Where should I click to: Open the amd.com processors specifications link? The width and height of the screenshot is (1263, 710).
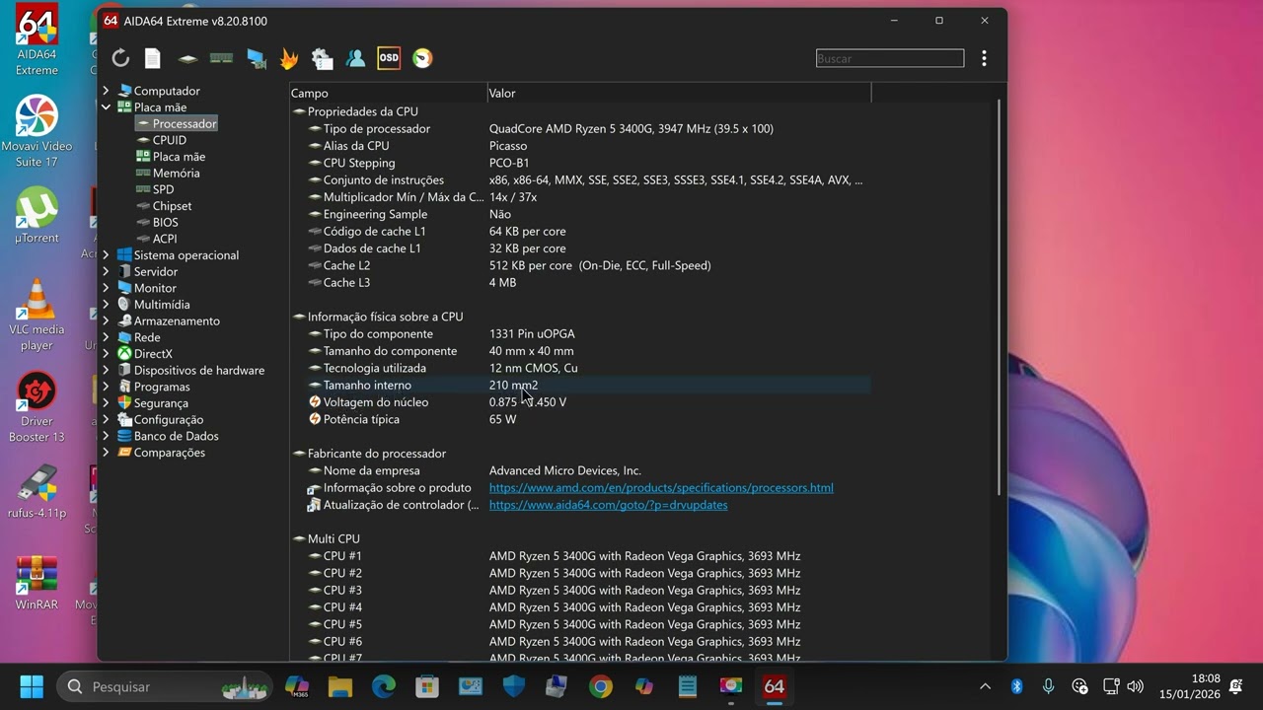[661, 487]
